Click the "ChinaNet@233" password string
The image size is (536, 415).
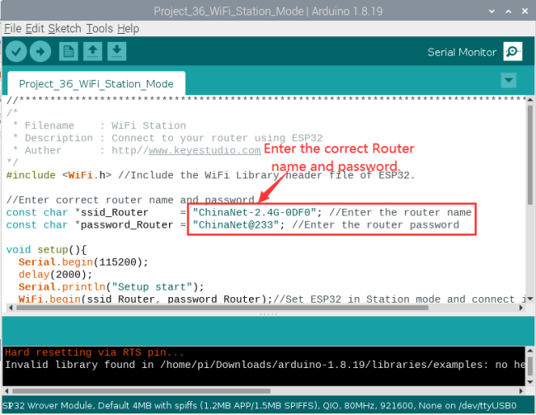coord(236,224)
